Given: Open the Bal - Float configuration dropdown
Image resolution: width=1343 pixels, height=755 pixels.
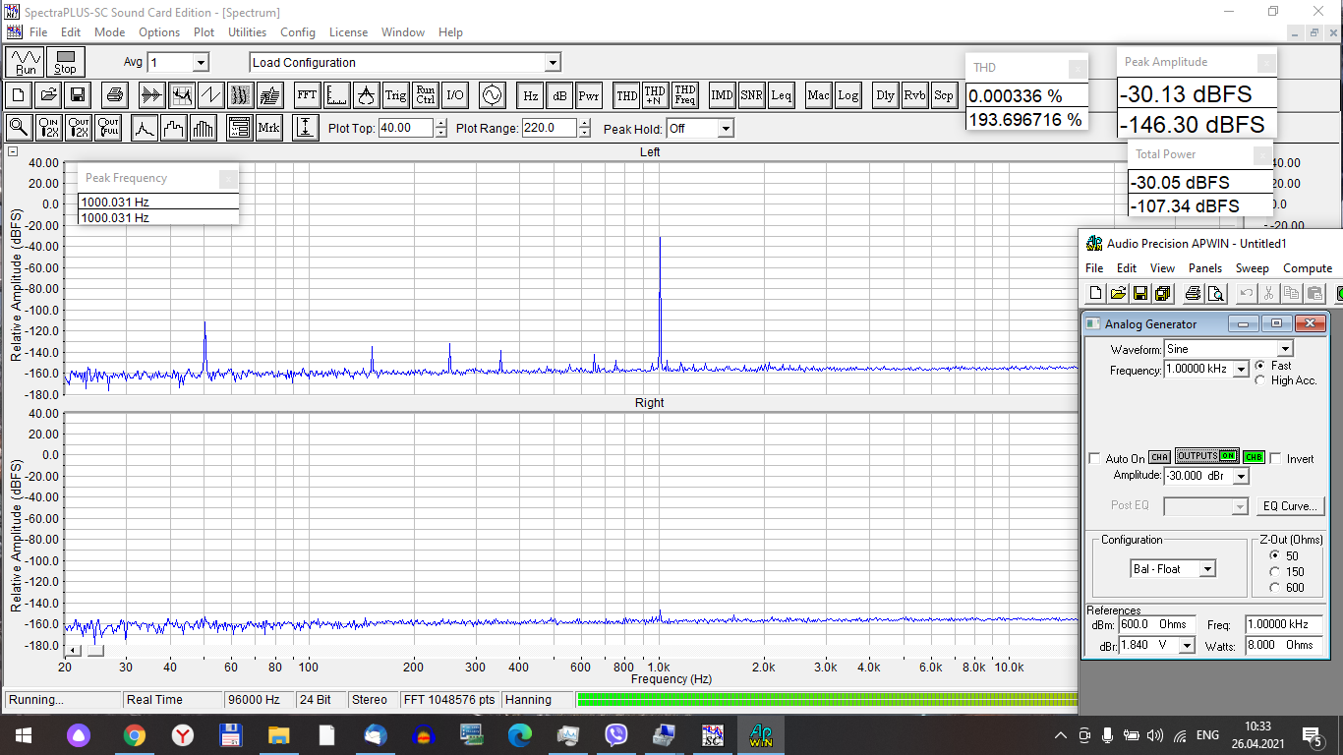Looking at the screenshot, I should click(1207, 569).
